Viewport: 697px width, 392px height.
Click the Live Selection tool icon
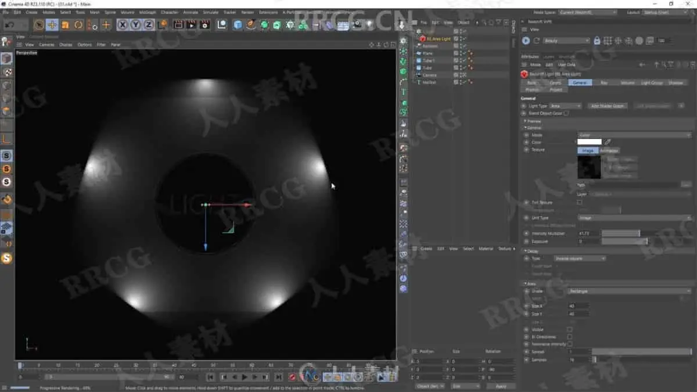coord(39,25)
